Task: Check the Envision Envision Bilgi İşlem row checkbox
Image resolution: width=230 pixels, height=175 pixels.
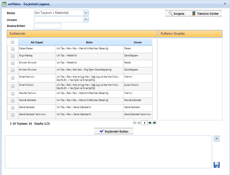Action: click(x=13, y=70)
